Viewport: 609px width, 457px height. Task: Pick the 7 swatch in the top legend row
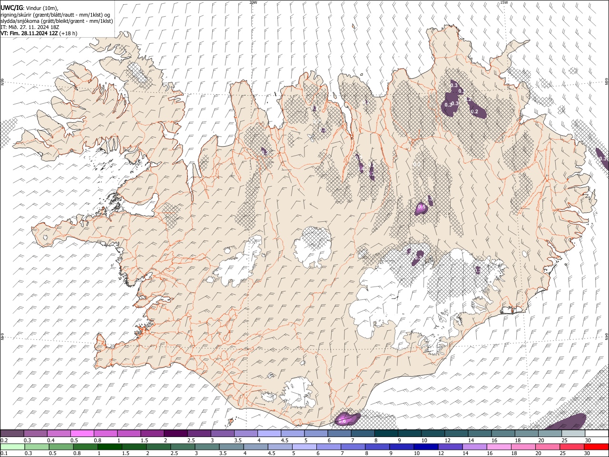[363, 433]
